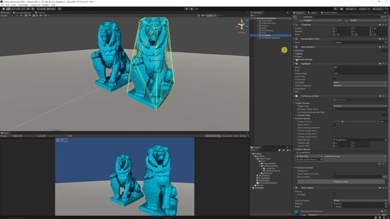Toggle the Fracture Along Y Plane checkbox
Viewport: 390px width, 219px height.
coord(335,134)
